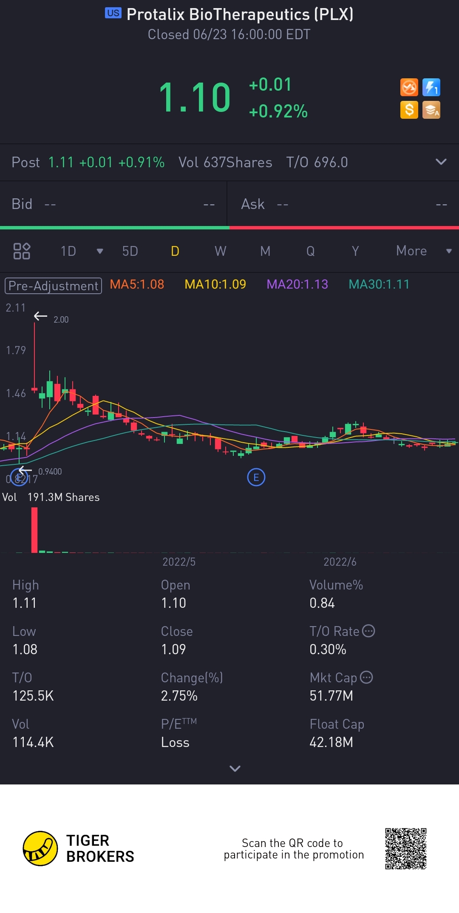Screen dimensions: 459x913
Task: Tap the Bid quote panel
Action: click(113, 204)
